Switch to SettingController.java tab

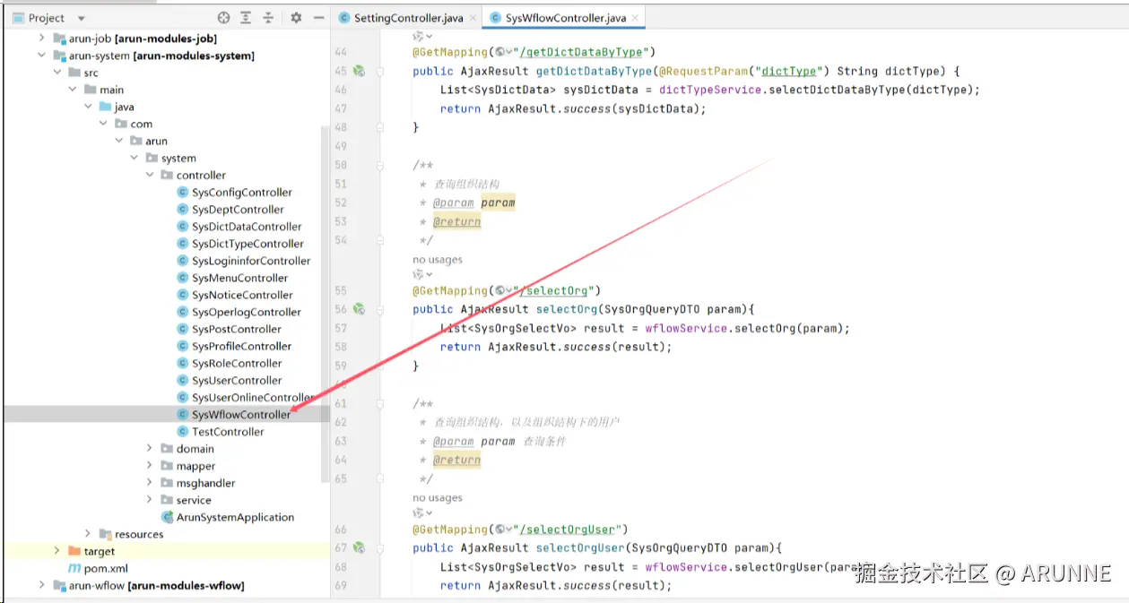[x=410, y=17]
